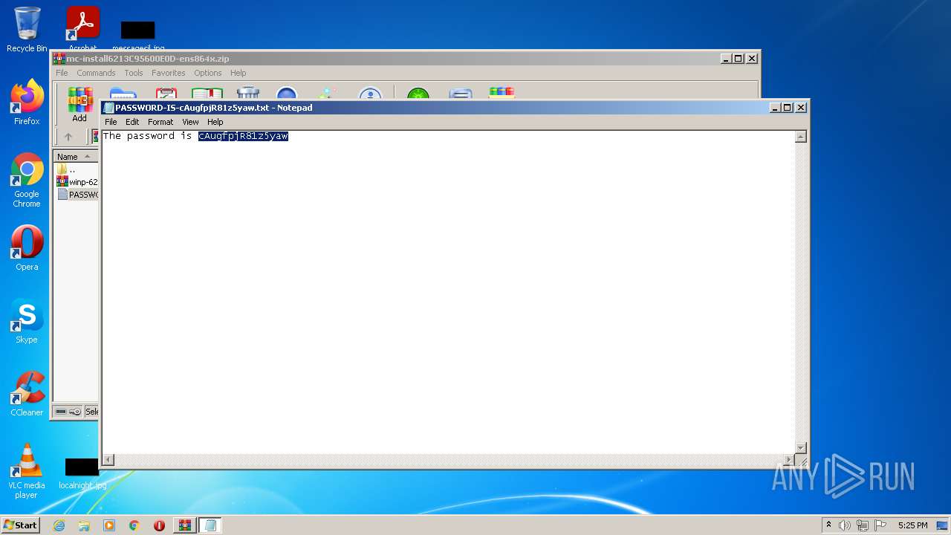This screenshot has width=951, height=535.
Task: Open WinRAR Help menu
Action: click(238, 73)
